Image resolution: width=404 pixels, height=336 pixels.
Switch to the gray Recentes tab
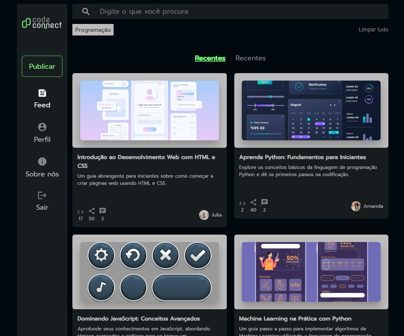coord(251,58)
